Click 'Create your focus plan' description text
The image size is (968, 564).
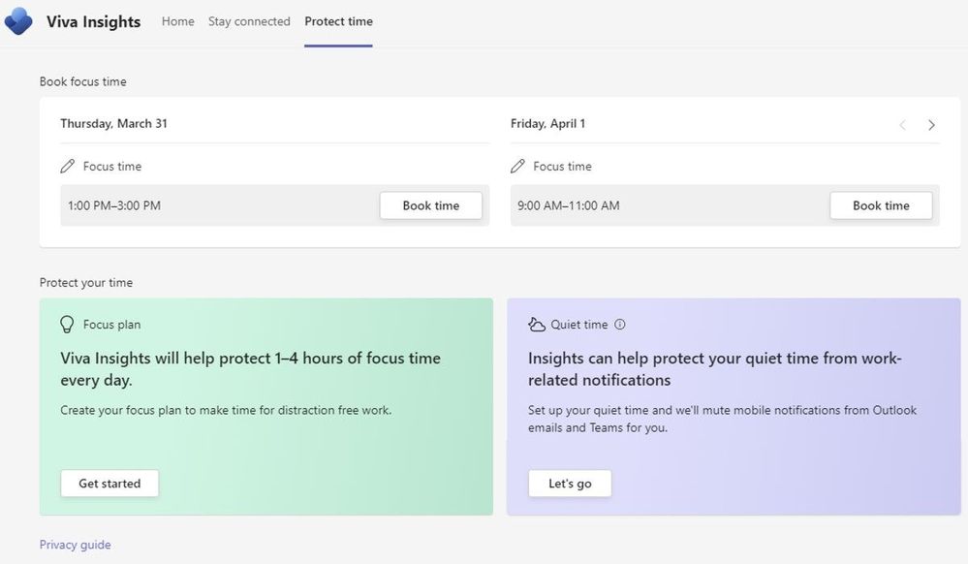pyautogui.click(x=226, y=410)
